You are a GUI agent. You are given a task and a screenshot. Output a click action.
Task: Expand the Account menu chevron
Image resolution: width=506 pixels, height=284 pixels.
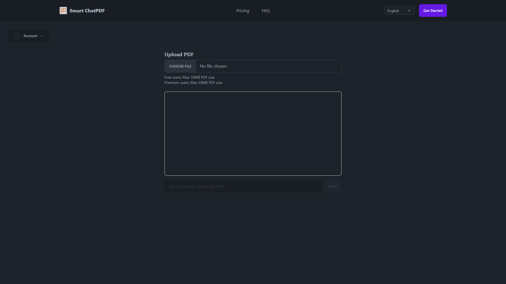[42, 36]
